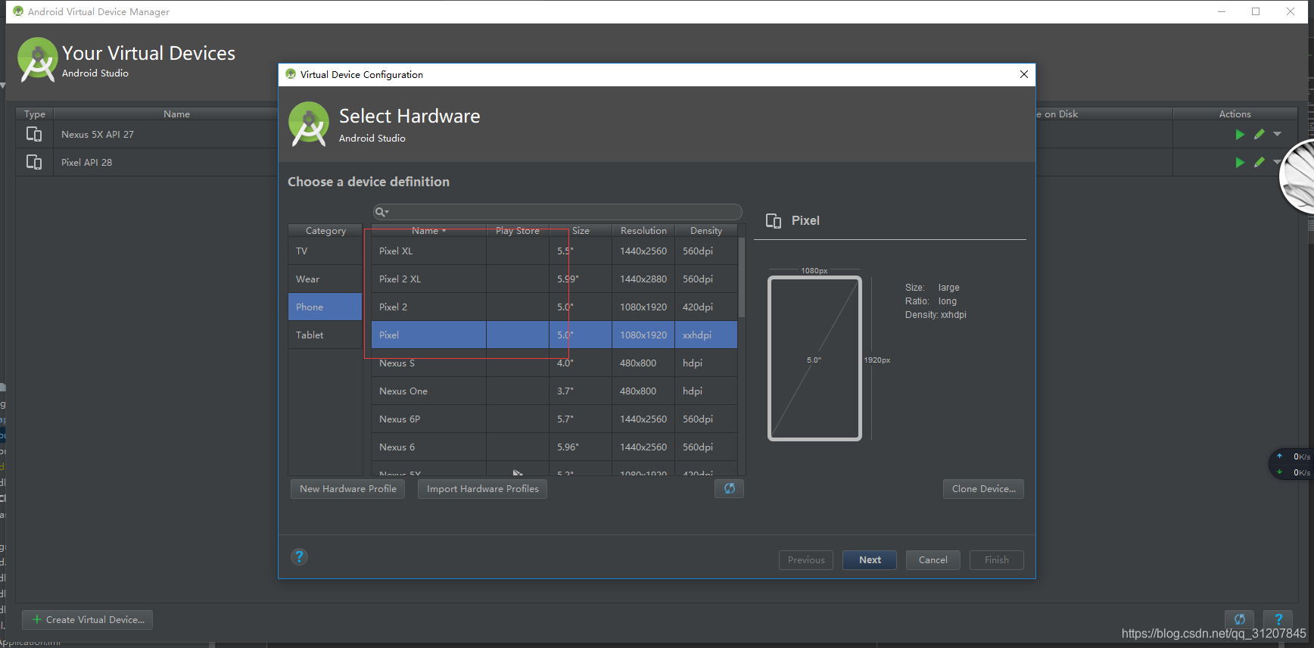This screenshot has width=1314, height=648.
Task: Launch Nexus 5X API 27 with play icon
Action: [1240, 134]
